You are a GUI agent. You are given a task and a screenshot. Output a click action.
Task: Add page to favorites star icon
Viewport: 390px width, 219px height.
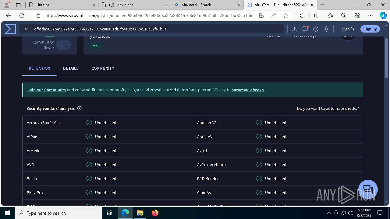tap(285, 16)
